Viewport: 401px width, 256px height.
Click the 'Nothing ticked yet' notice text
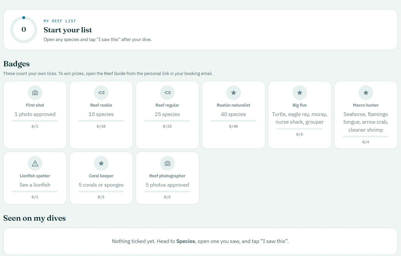click(200, 241)
